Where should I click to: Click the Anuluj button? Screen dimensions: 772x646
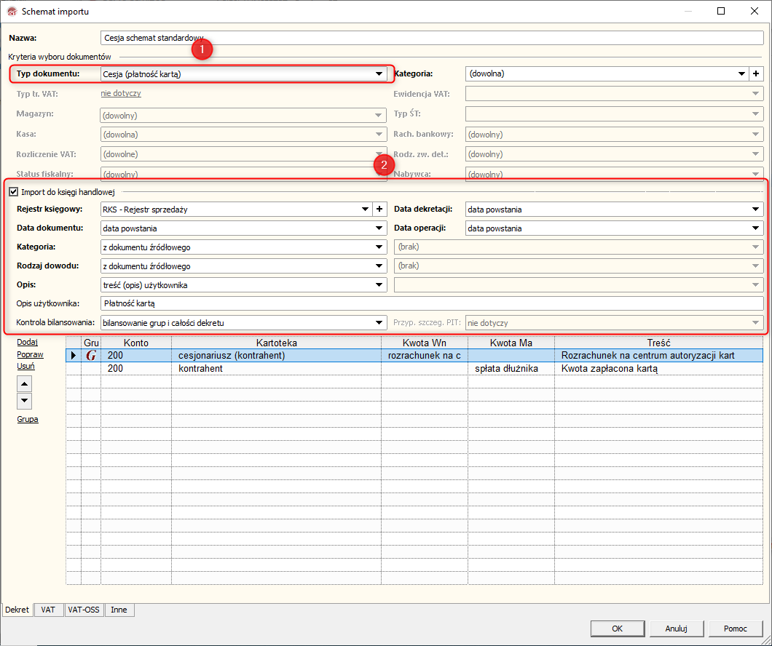click(677, 629)
